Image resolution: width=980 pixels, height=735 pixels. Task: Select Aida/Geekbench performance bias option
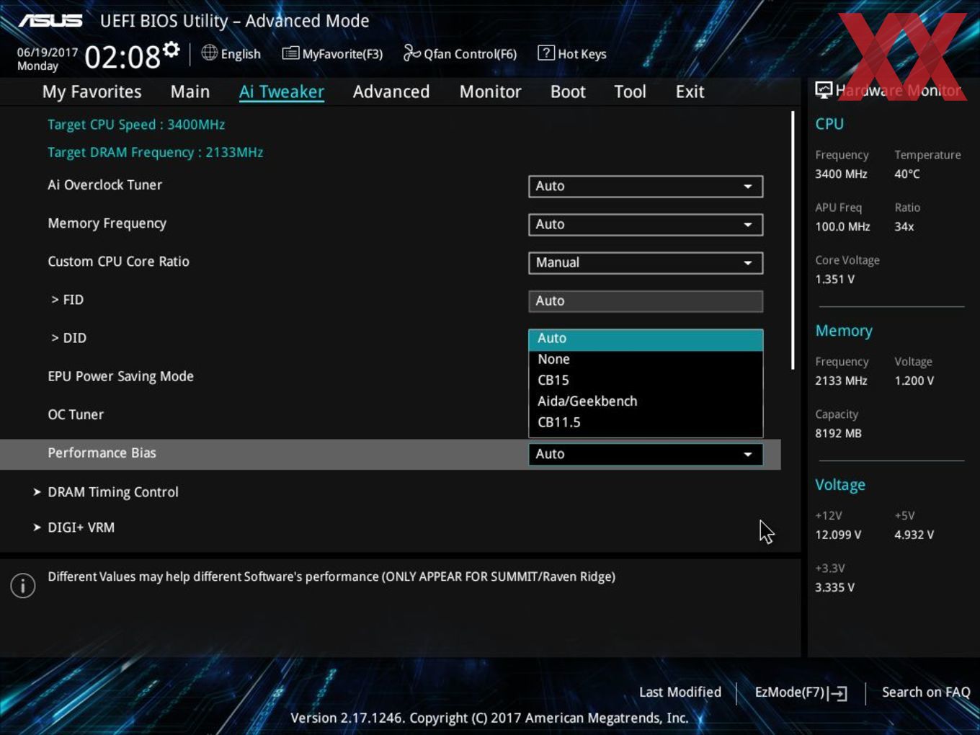[x=646, y=401]
